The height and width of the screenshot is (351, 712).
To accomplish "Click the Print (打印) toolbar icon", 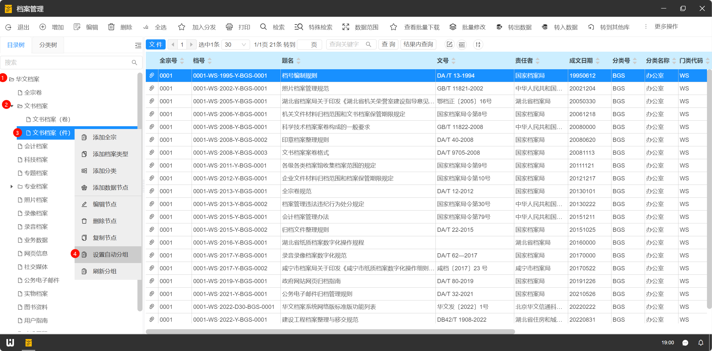I will [229, 27].
